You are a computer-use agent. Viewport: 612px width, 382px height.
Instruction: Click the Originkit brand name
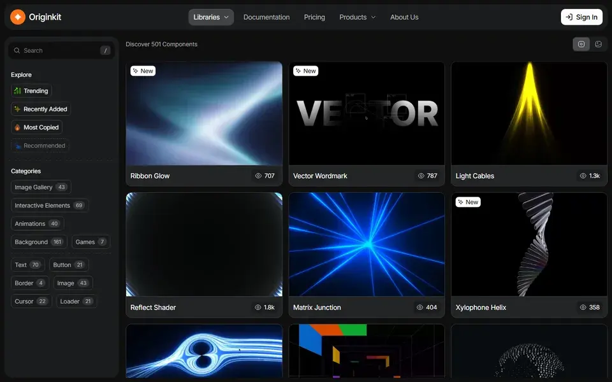[x=45, y=17]
